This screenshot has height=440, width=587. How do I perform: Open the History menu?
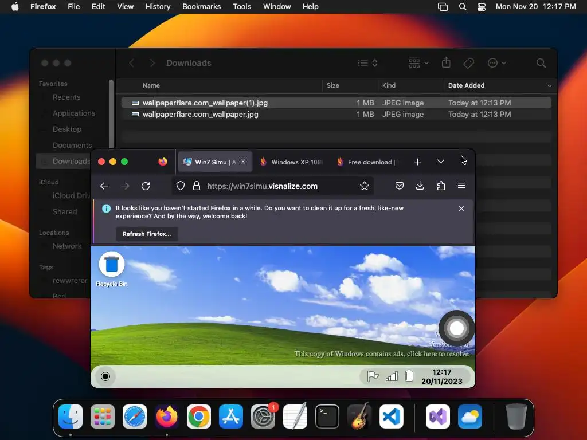158,7
